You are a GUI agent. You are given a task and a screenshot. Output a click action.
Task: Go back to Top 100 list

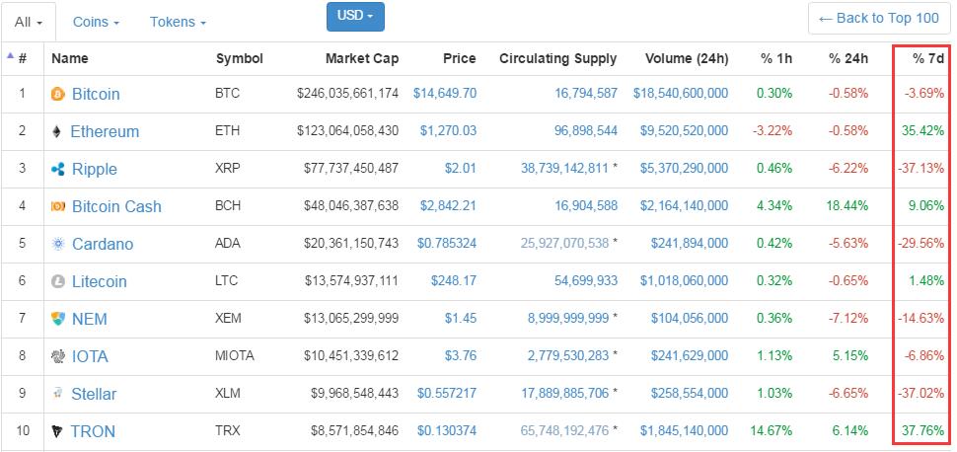coord(878,18)
